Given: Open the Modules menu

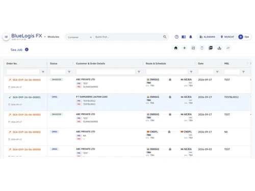Looking at the screenshot, I should [53, 37].
